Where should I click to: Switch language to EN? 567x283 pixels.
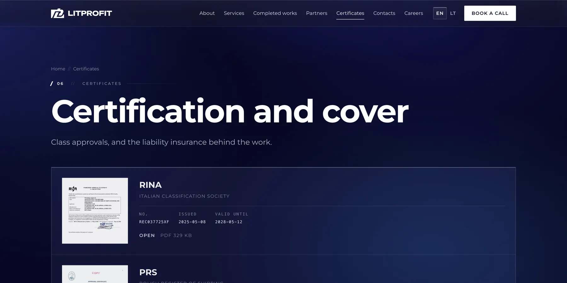pos(440,13)
